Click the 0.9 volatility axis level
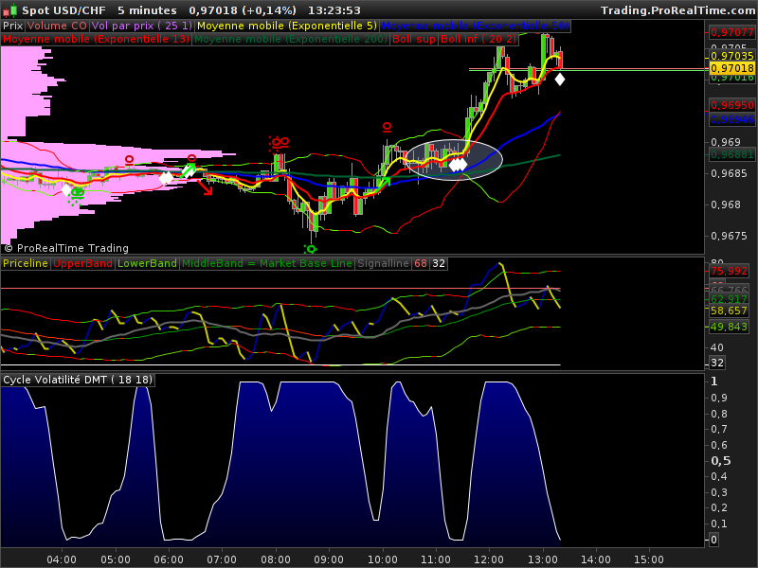Image resolution: width=758 pixels, height=568 pixels. (719, 398)
